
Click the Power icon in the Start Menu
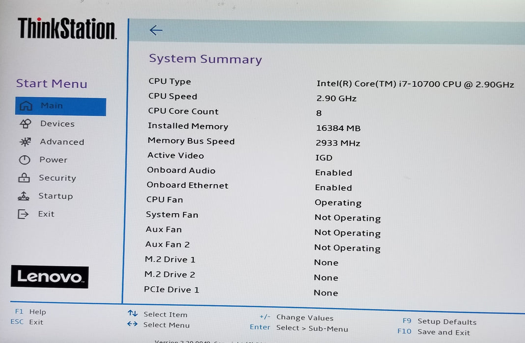tap(25, 160)
